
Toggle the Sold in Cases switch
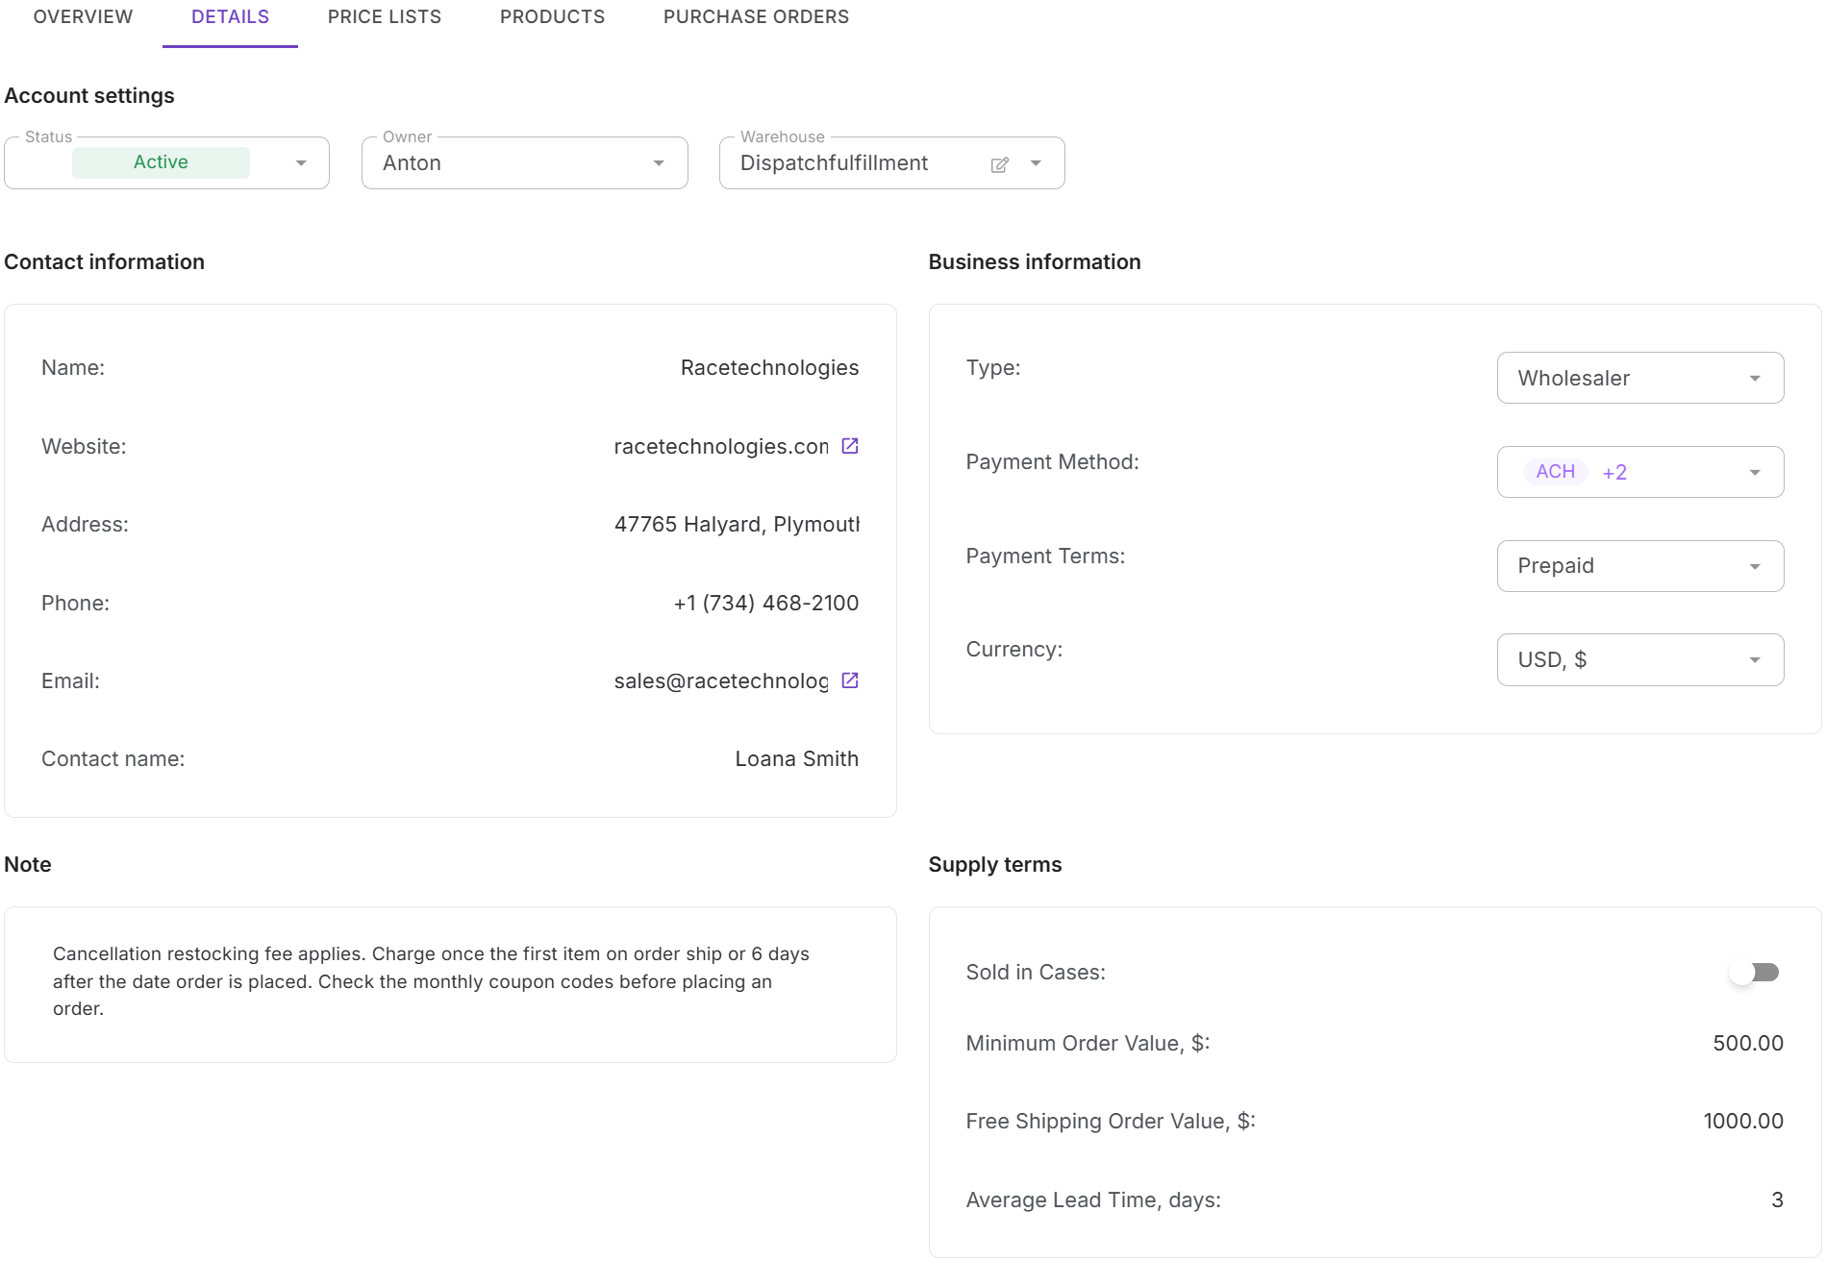pyautogui.click(x=1755, y=973)
